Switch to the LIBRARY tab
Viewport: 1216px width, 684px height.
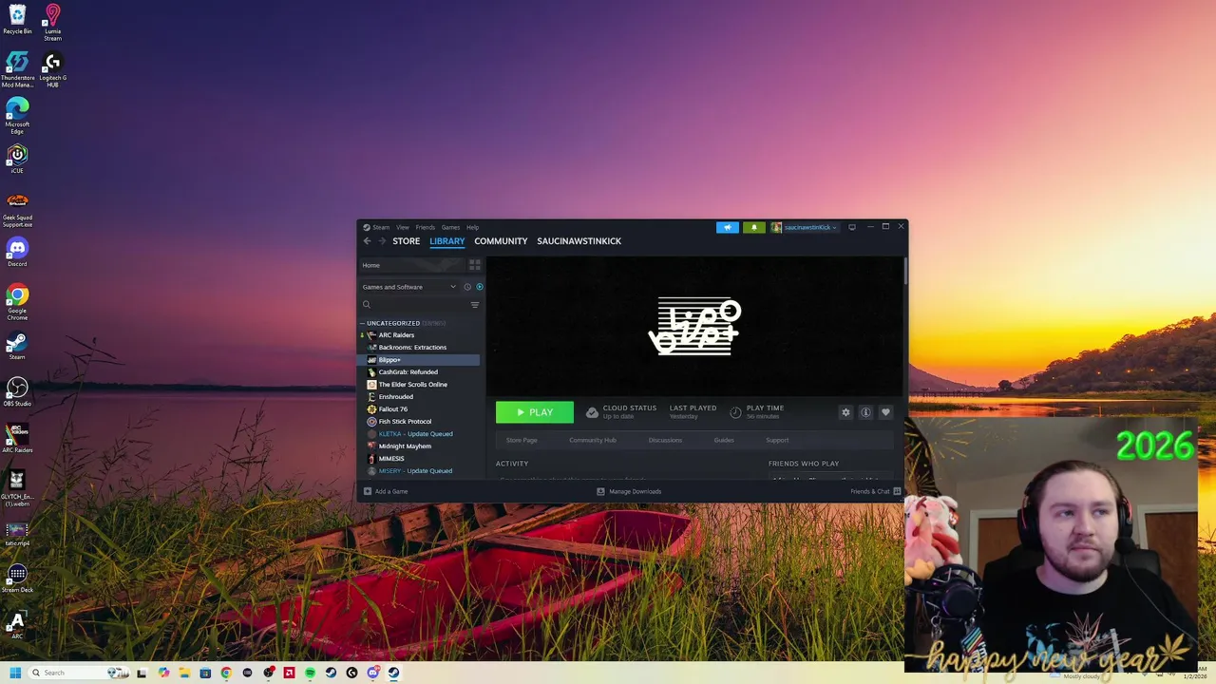(x=446, y=241)
